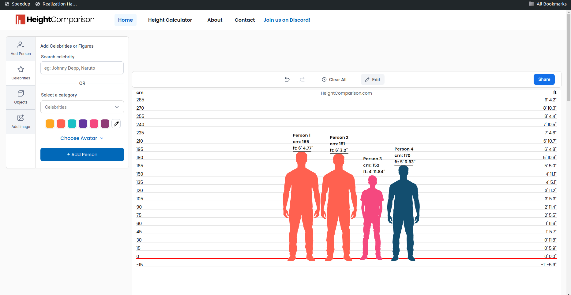Open the Realization Ha... bookmark
Image resolution: width=571 pixels, height=295 pixels.
(x=56, y=4)
